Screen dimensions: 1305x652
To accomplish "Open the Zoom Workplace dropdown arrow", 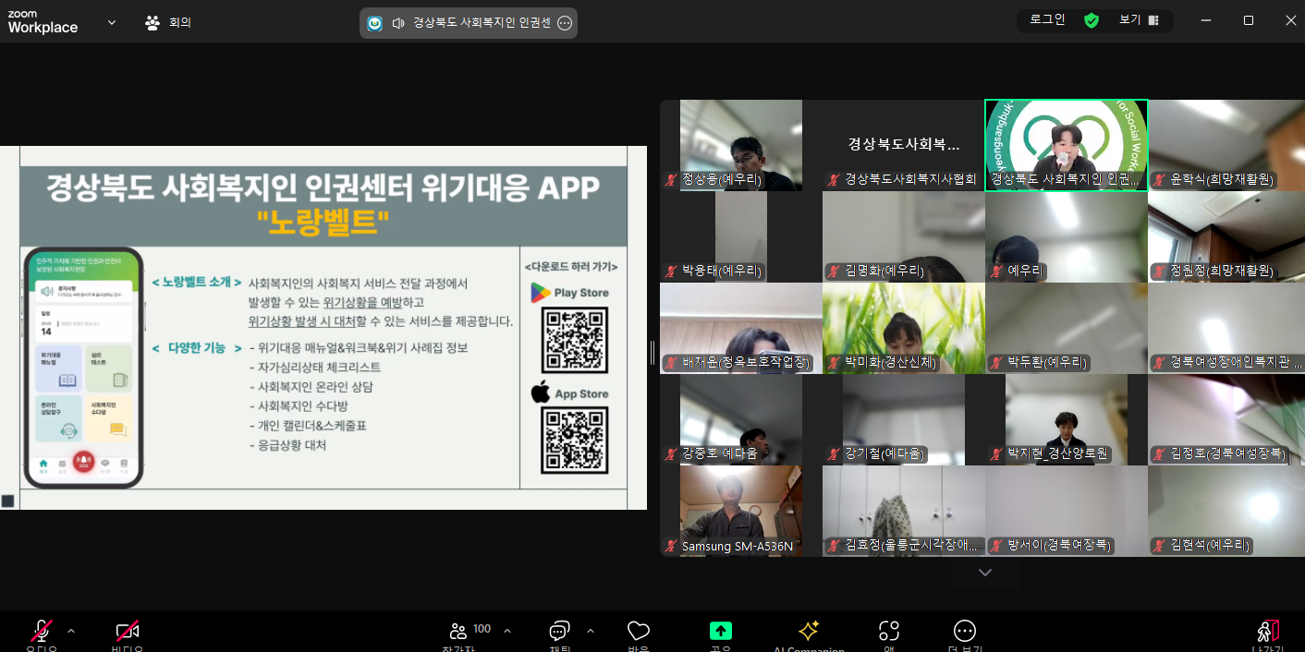I will (112, 22).
